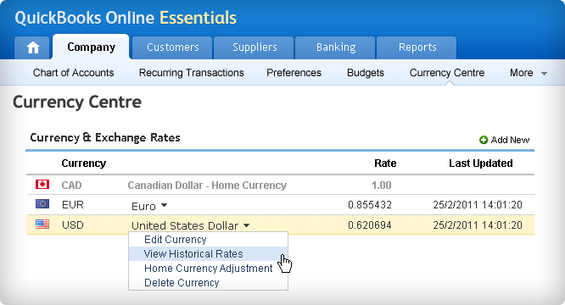
Task: Open Recurring Transactions
Action: click(x=192, y=73)
